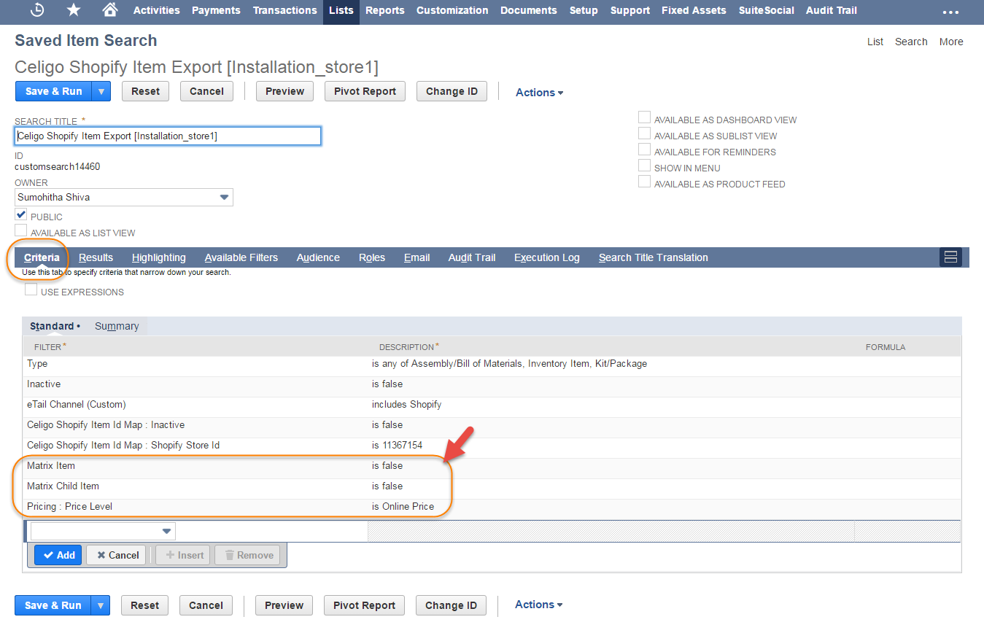
Task: Switch to the Execution Log tab
Action: tap(547, 257)
